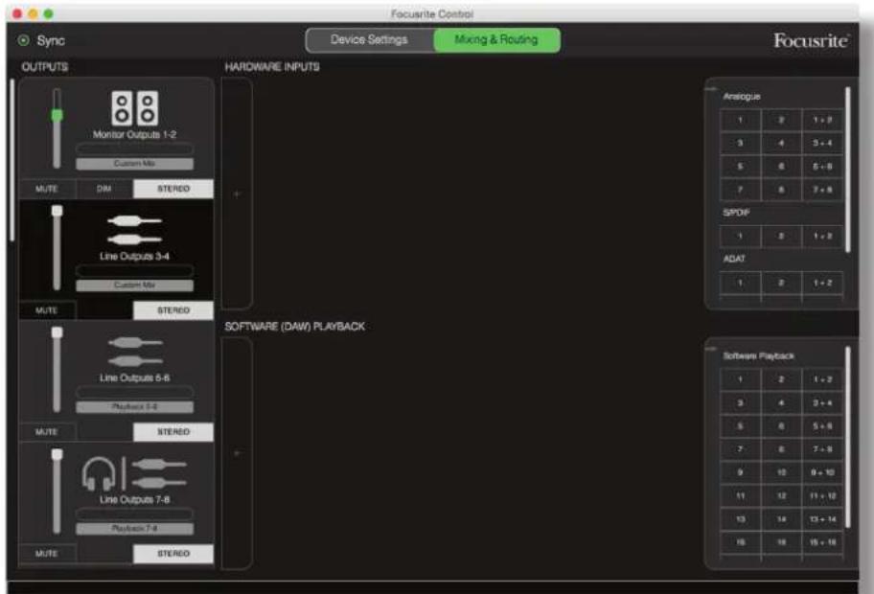Image resolution: width=874 pixels, height=594 pixels.
Task: Add Analogue input 5
Action: (x=740, y=167)
